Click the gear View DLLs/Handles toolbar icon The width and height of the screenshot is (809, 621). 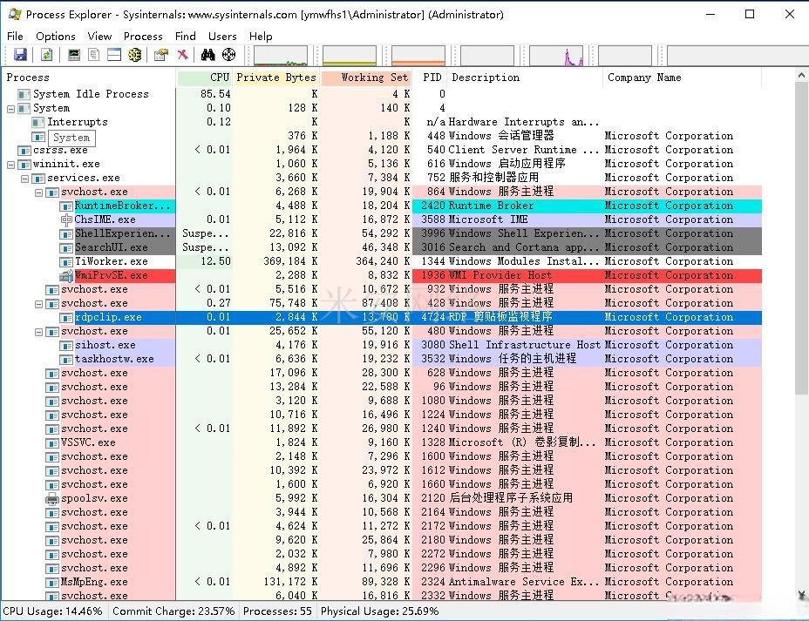coord(135,55)
